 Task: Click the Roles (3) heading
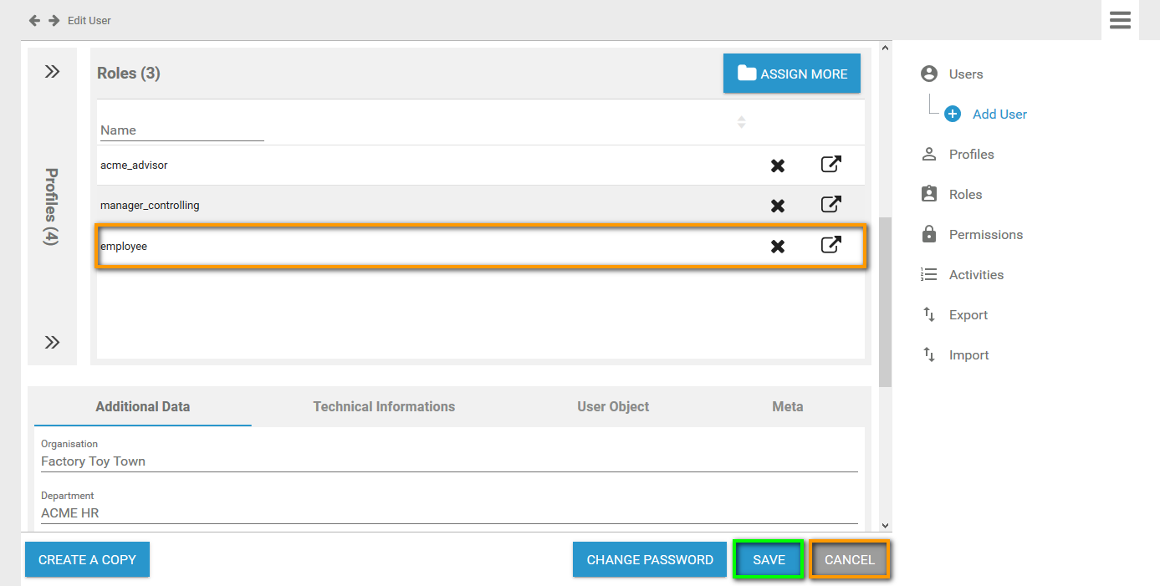tap(128, 74)
